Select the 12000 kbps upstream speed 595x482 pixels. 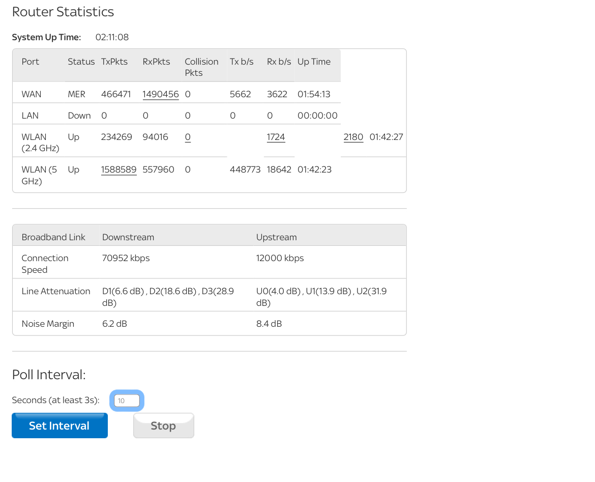(280, 258)
